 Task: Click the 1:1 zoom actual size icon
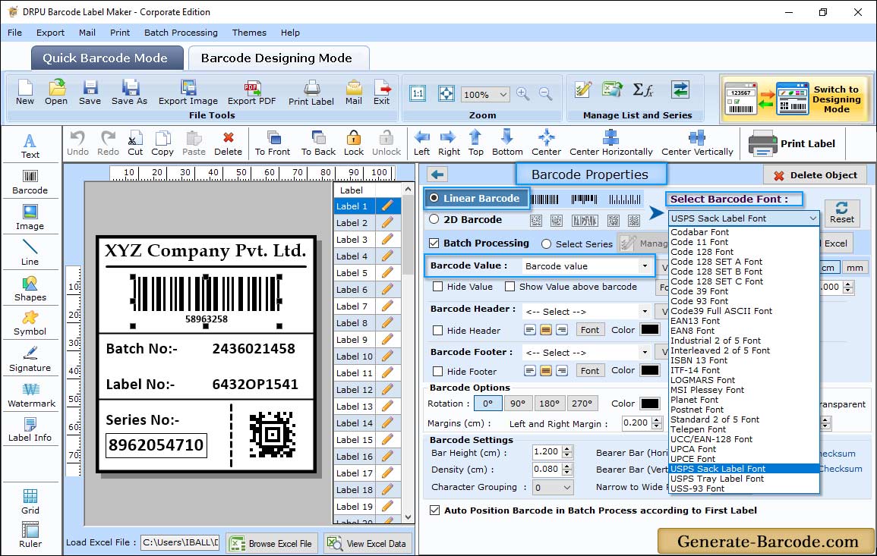pos(418,94)
